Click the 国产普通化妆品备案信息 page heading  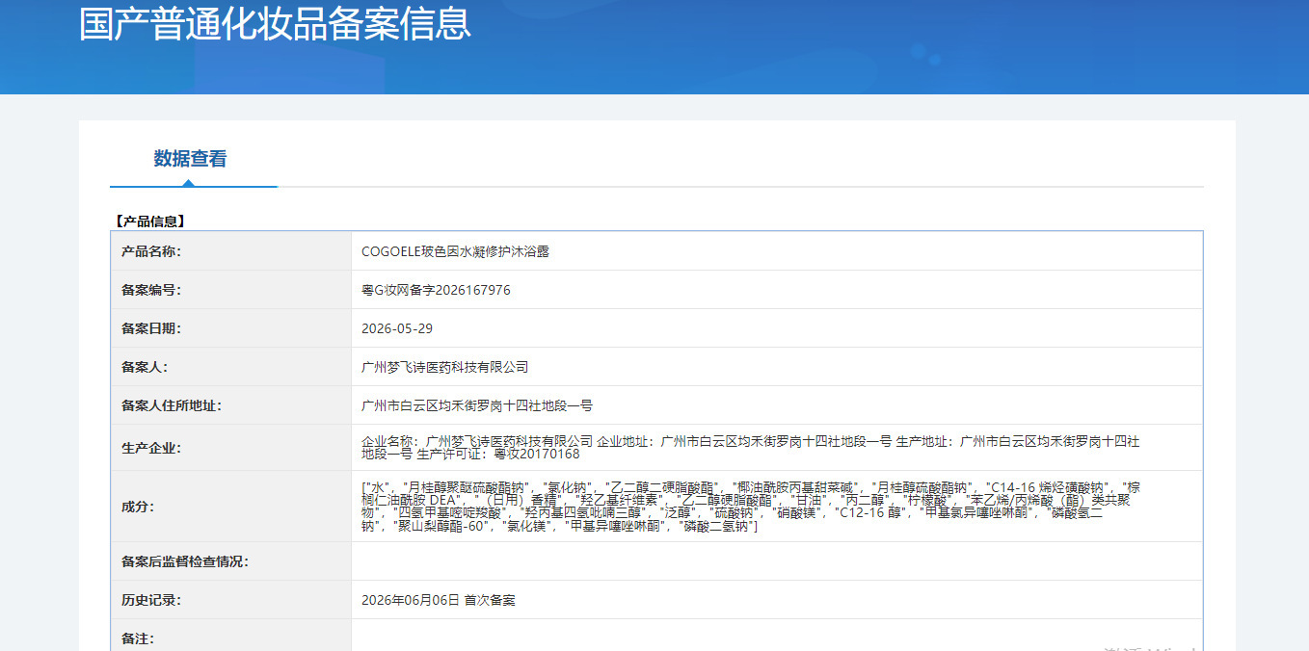pos(275,23)
